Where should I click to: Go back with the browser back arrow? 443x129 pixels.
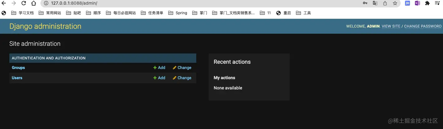point(4,3)
